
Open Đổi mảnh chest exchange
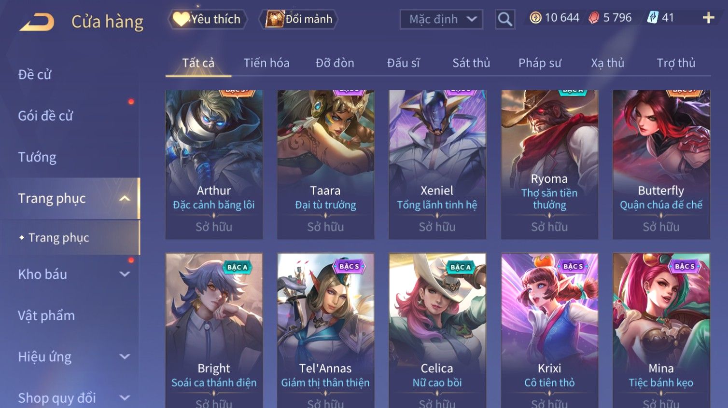pyautogui.click(x=299, y=19)
